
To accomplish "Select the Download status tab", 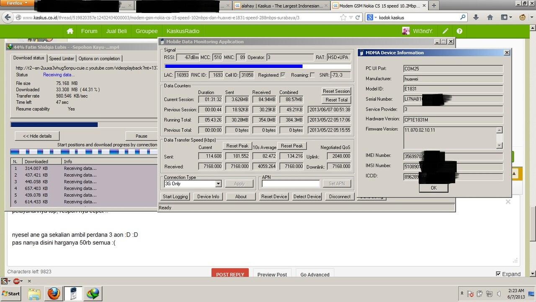I will click(28, 58).
